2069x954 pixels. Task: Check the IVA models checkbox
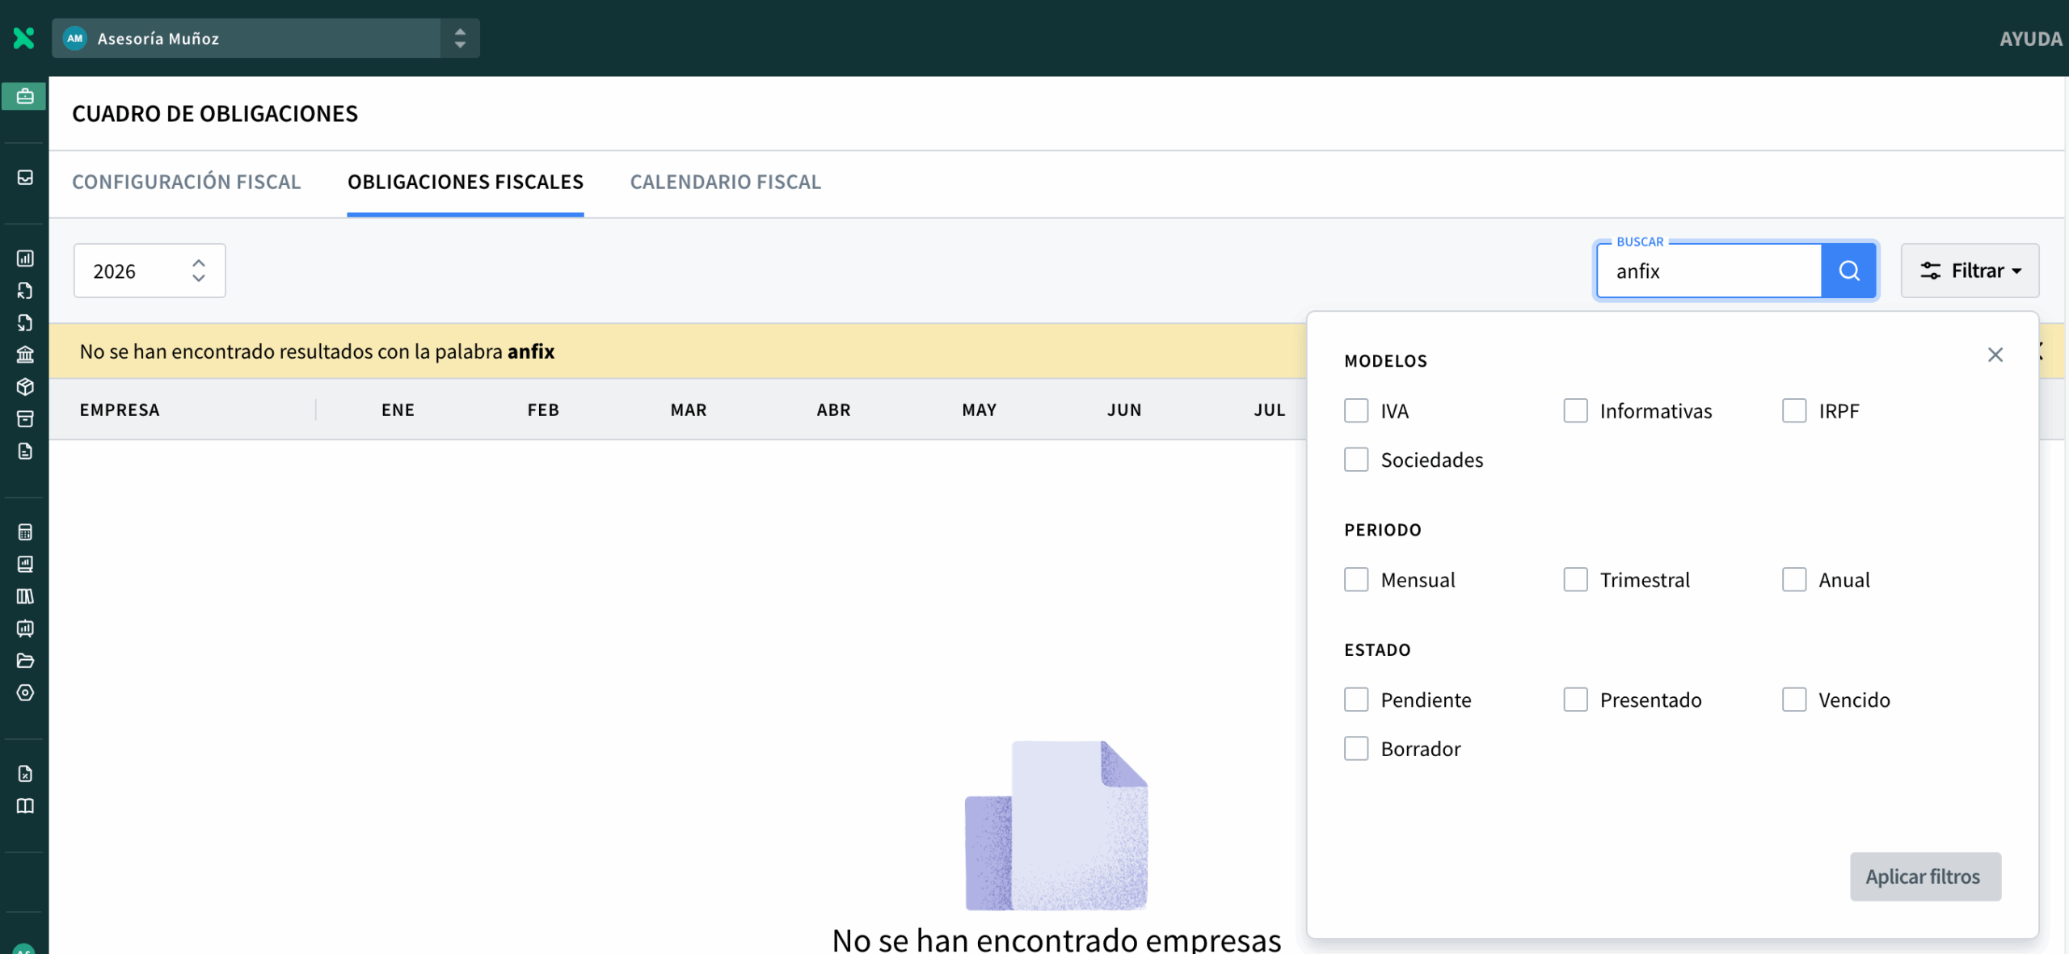pos(1356,410)
